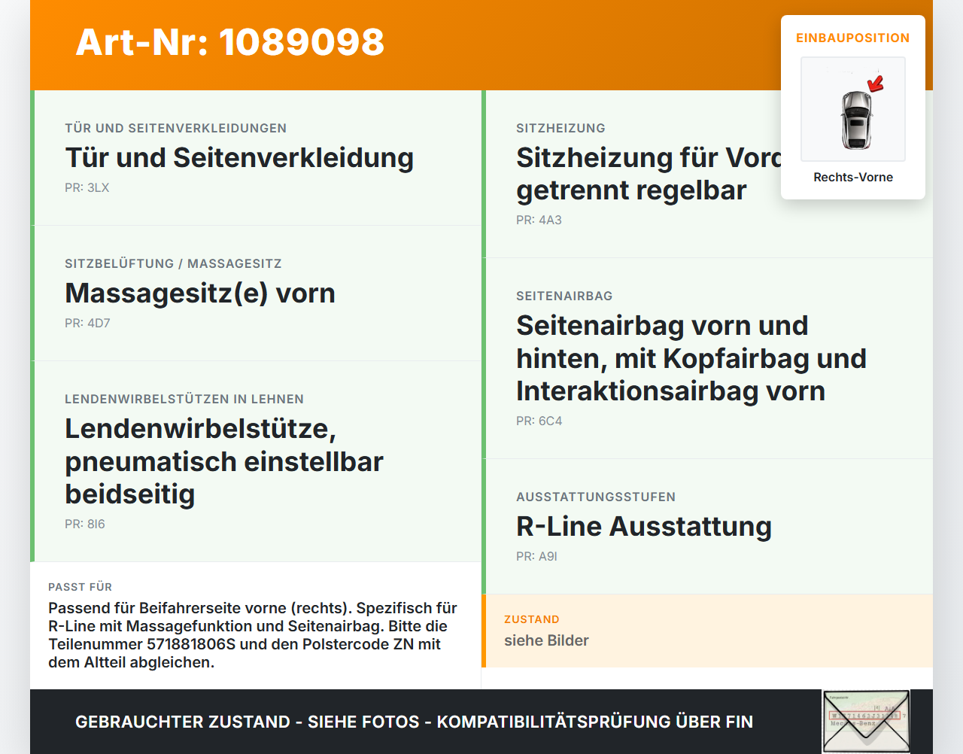This screenshot has height=754, width=963.
Task: Select the Lendenwirbelstütze pneumatisch einstellbar title
Action: [224, 461]
